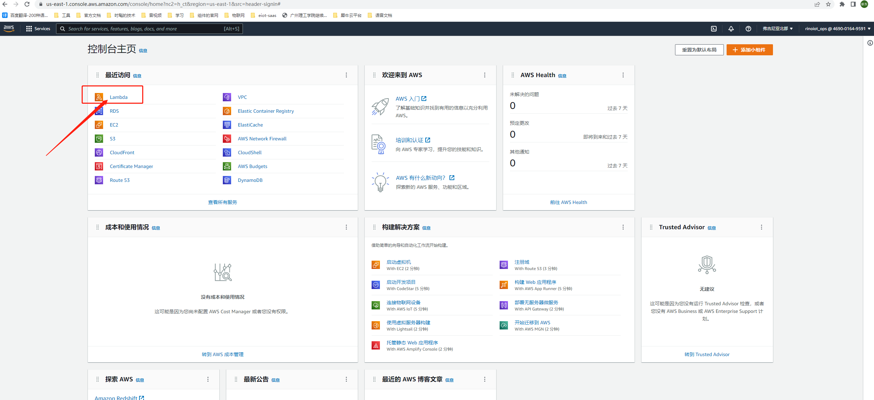Open options menu for 最近访问 widget
874x400 pixels.
(346, 75)
